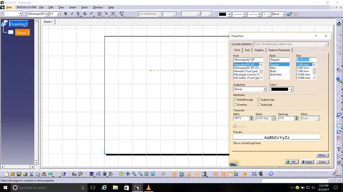The image size is (343, 192).
Task: Open the Insert menu
Action: [73, 7]
